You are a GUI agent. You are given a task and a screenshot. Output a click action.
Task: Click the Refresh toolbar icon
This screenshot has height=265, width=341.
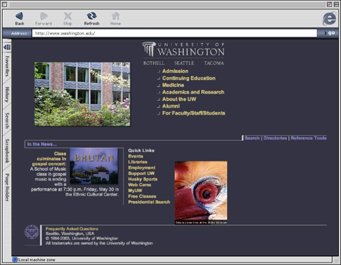[92, 16]
